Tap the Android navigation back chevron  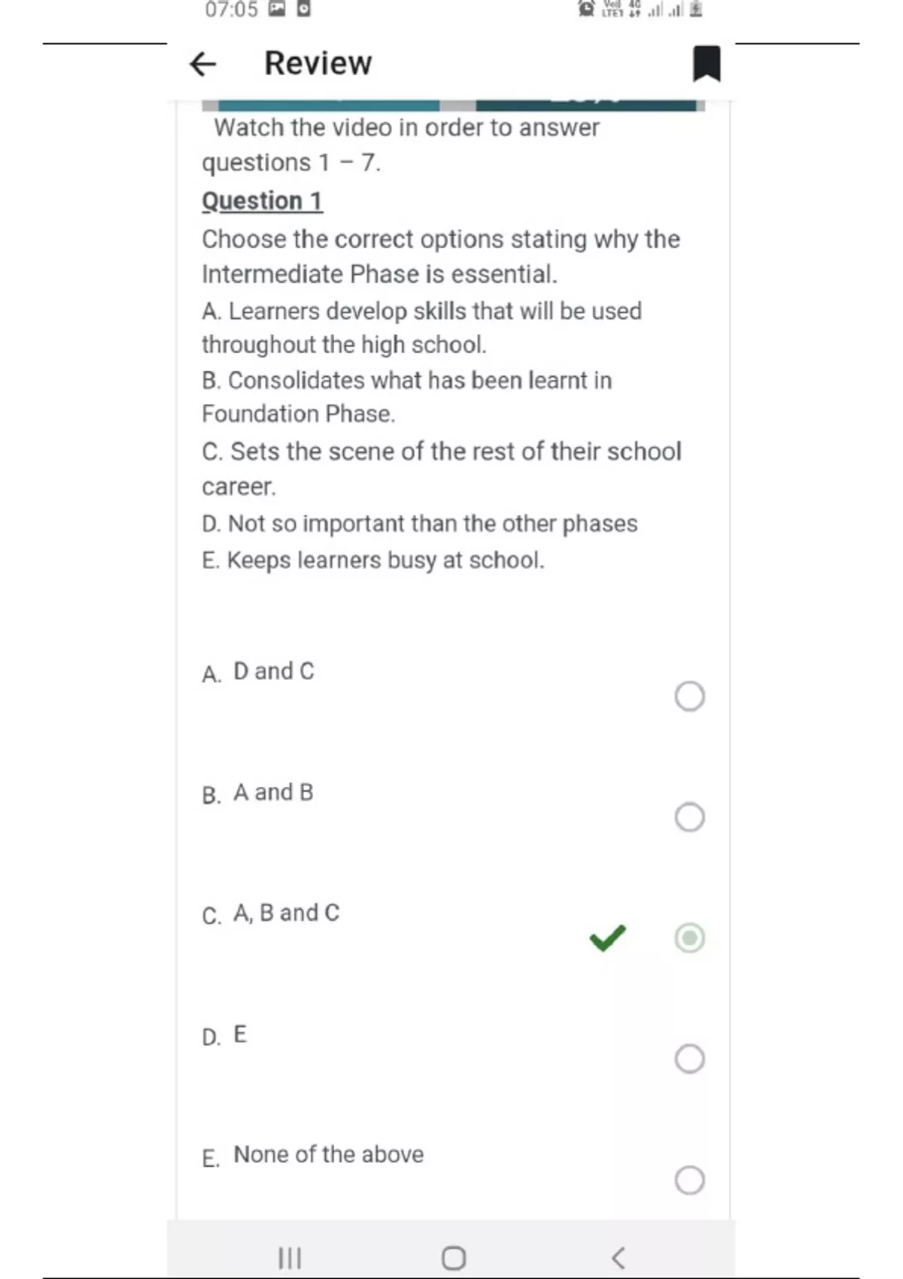[618, 1257]
